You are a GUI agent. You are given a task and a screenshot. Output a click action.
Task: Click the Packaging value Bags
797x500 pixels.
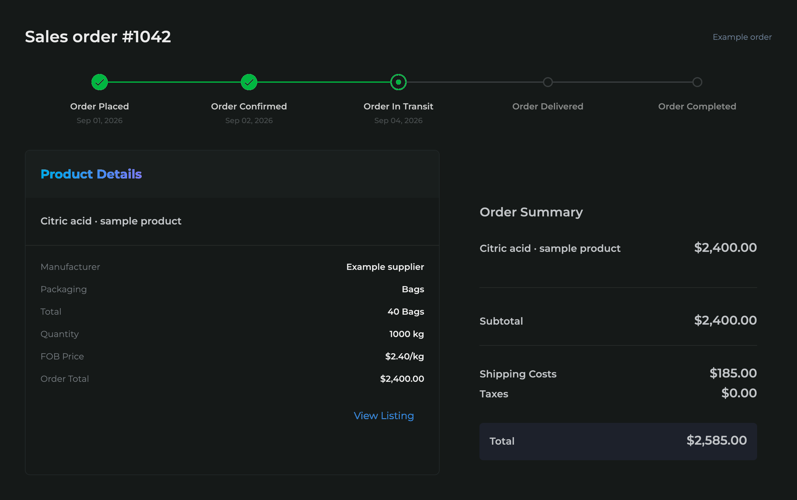[413, 289]
